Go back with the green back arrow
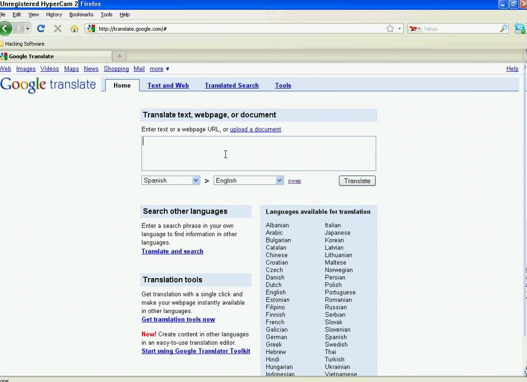This screenshot has width=527, height=382. [5, 29]
